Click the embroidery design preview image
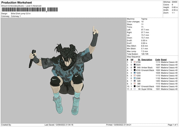 (x=64, y=71)
